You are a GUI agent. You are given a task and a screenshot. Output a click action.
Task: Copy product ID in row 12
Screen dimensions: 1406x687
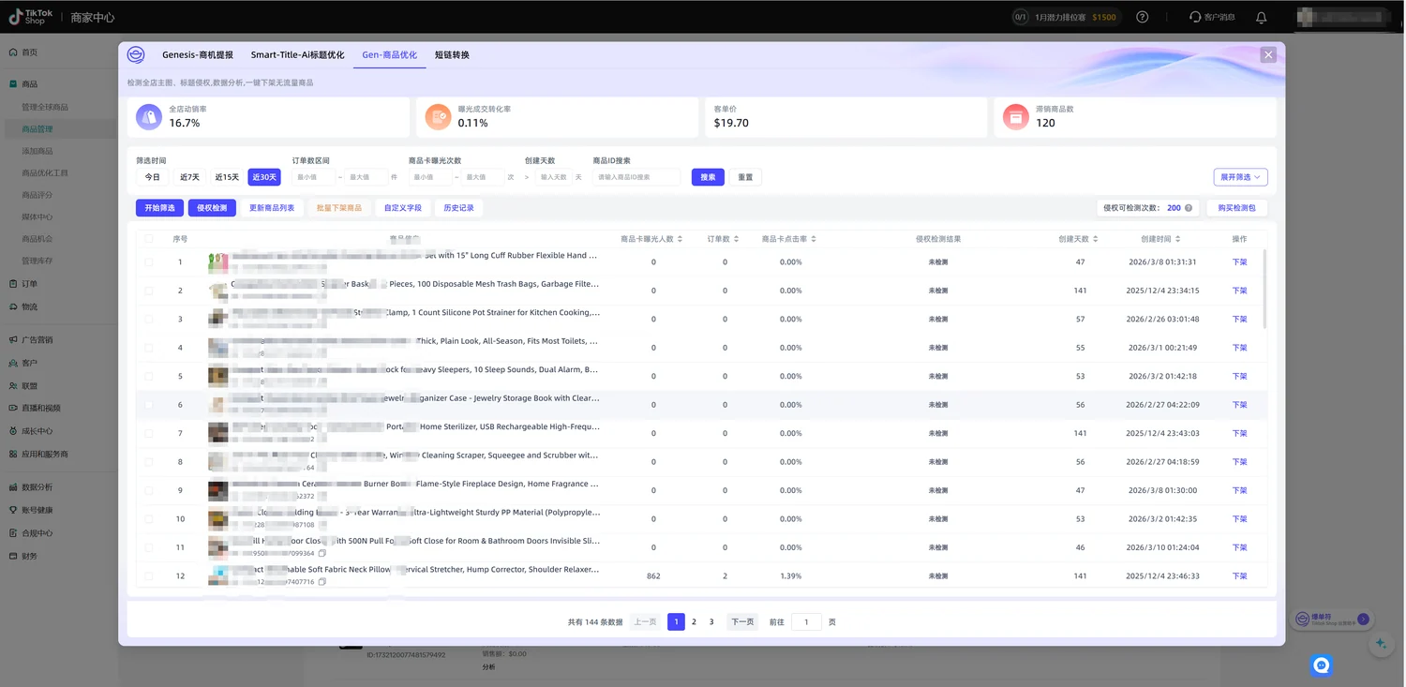[322, 582]
